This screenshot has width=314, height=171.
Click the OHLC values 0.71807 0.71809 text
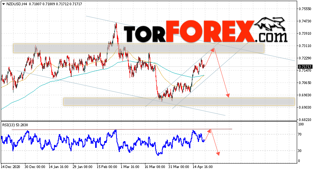click(42, 4)
